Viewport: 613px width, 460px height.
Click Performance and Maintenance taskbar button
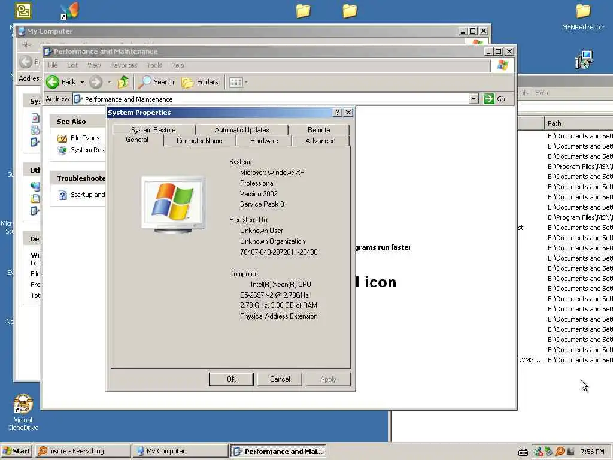tap(278, 451)
